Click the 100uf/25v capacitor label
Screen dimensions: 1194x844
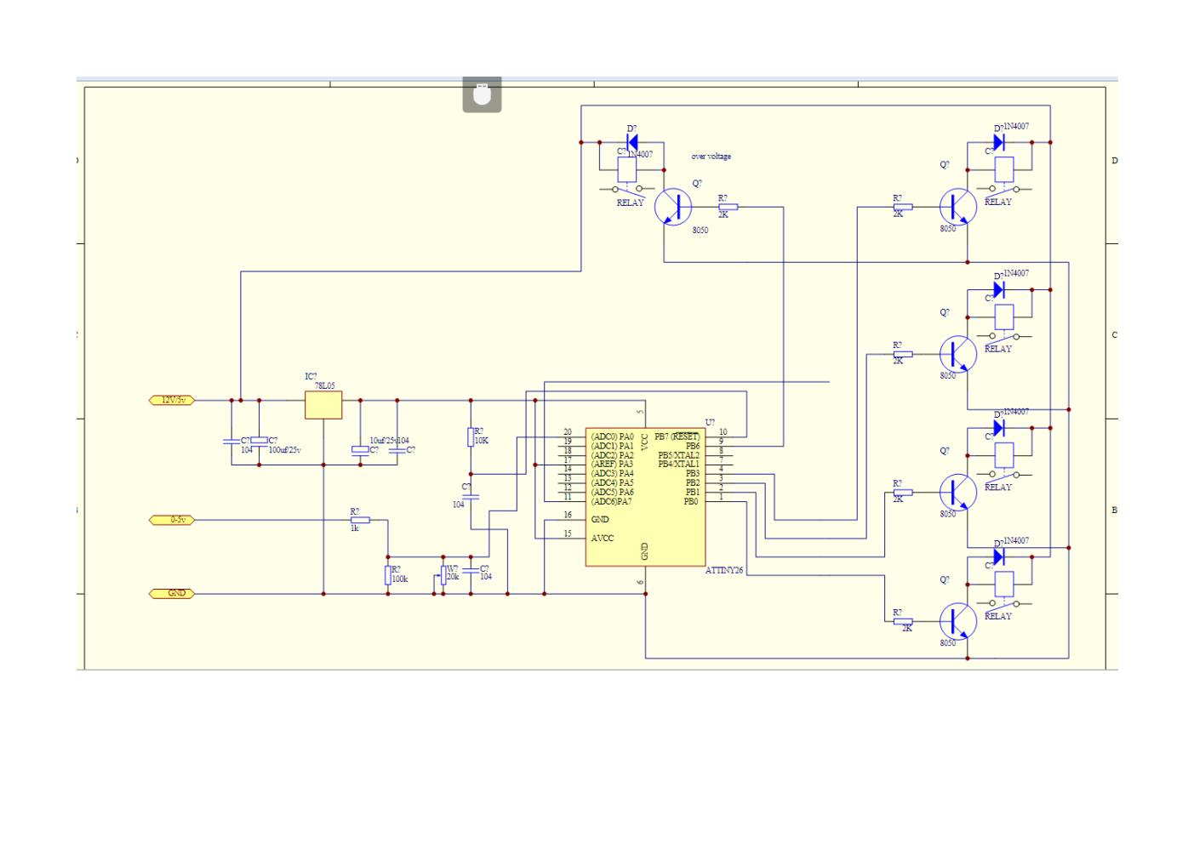tap(285, 449)
